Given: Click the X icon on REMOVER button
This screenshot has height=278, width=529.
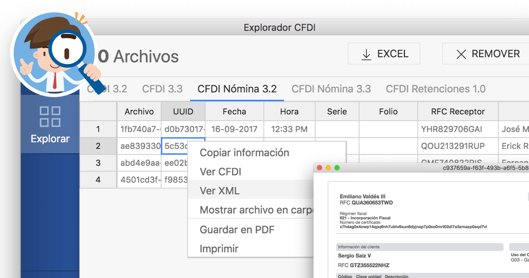Looking at the screenshot, I should tap(461, 54).
